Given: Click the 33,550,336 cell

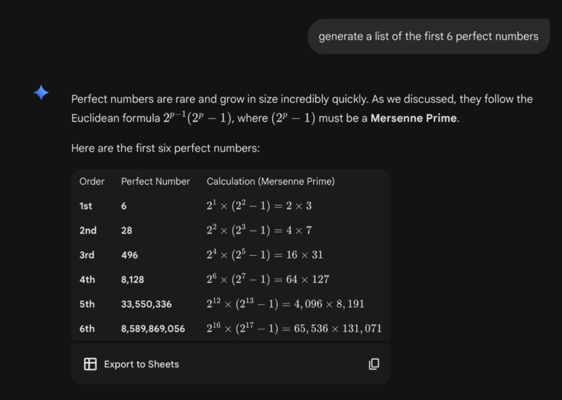Looking at the screenshot, I should (146, 305).
